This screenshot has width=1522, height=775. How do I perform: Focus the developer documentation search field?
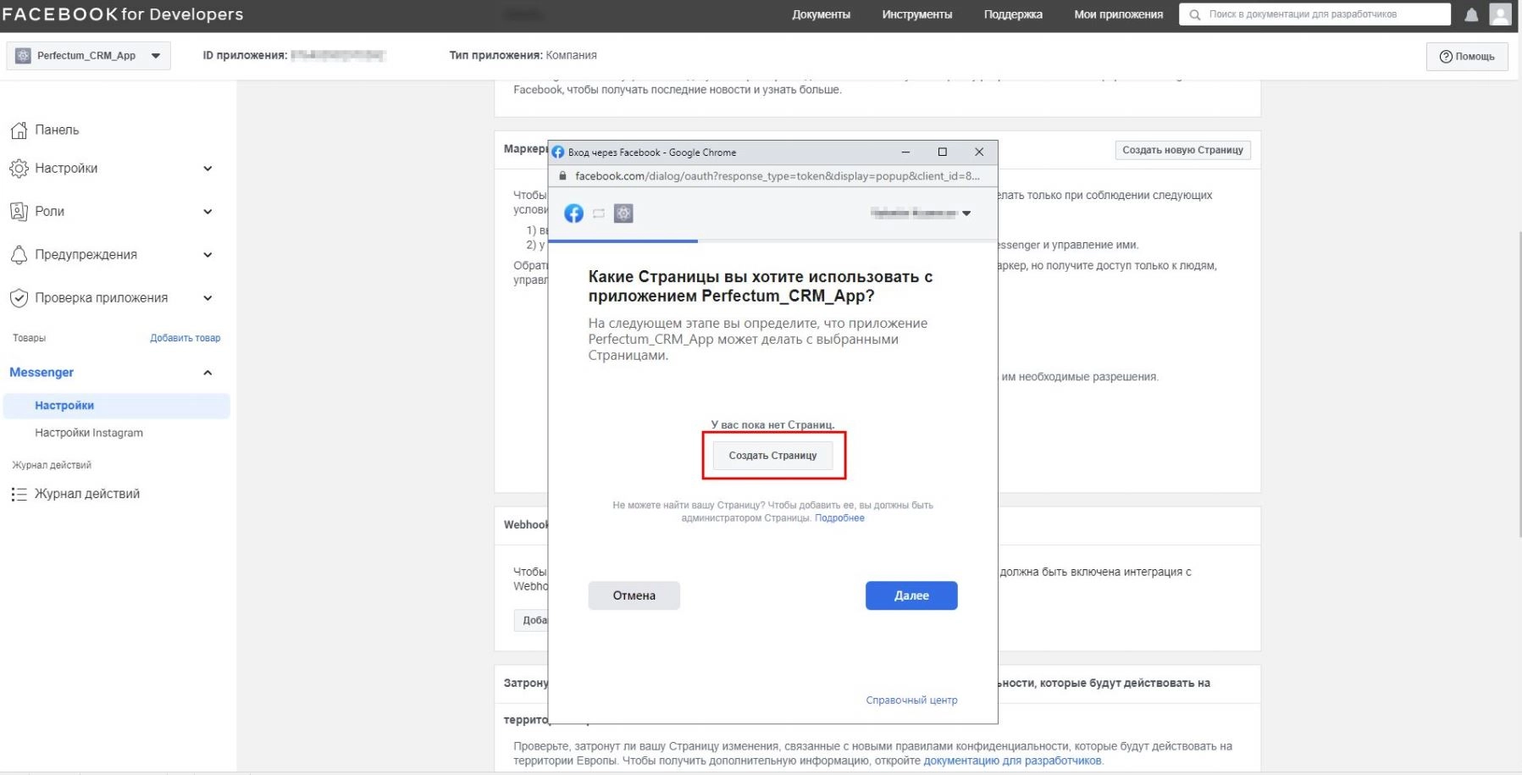[x=1314, y=14]
